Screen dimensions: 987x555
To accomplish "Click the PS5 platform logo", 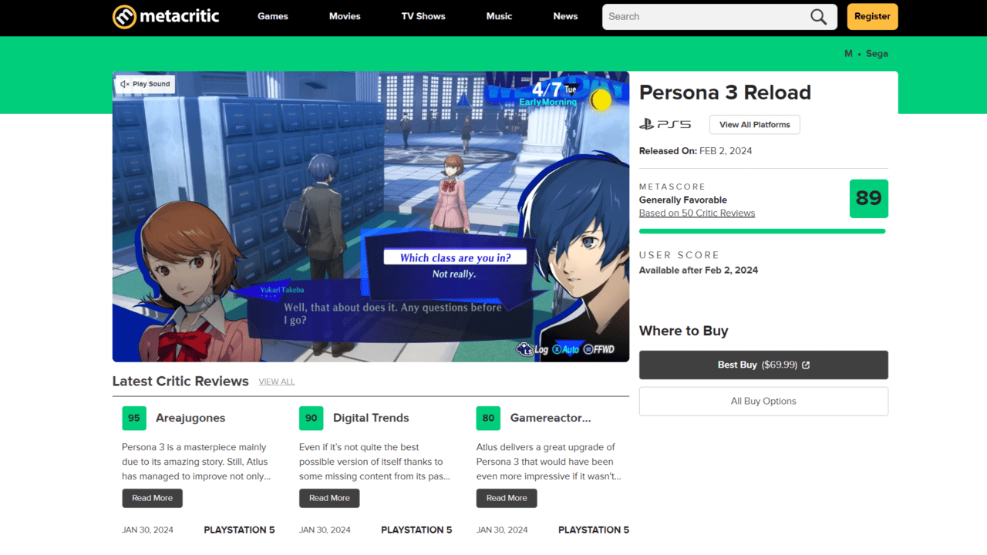I will [x=665, y=124].
